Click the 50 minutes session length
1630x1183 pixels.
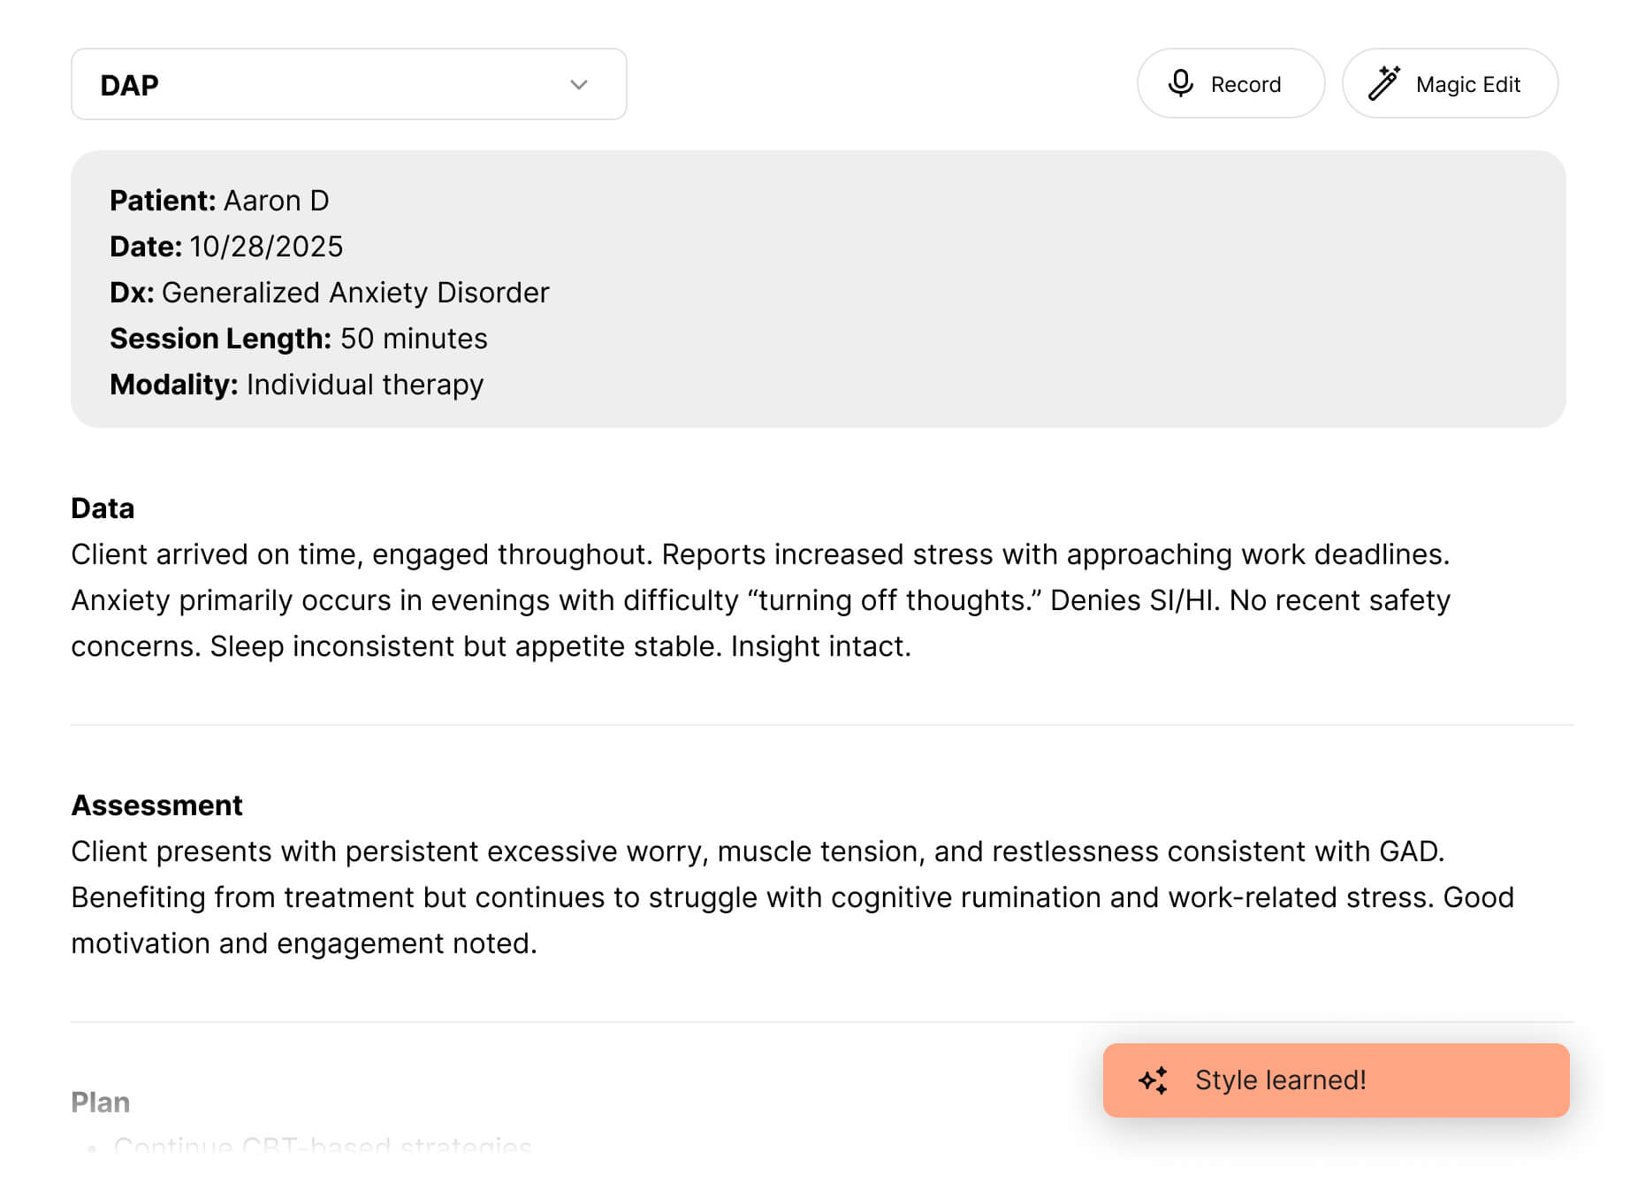414,339
